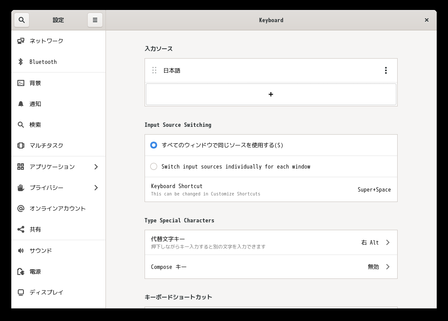This screenshot has width=448, height=321.
Task: Click the bell icon for 通知
Action: point(21,104)
